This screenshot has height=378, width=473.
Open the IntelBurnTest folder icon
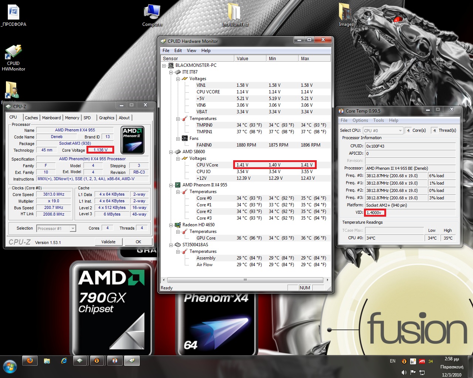click(235, 15)
